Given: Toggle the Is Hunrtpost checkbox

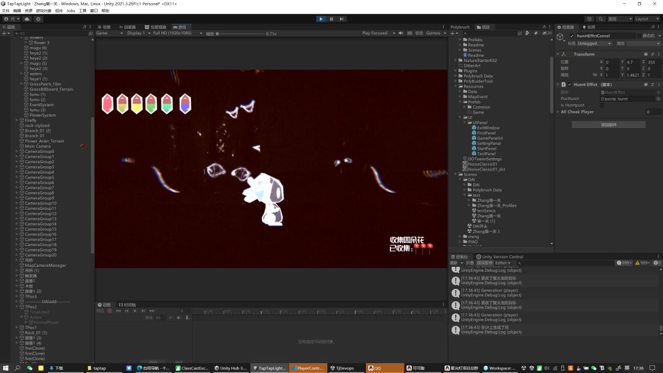Looking at the screenshot, I should [x=602, y=105].
